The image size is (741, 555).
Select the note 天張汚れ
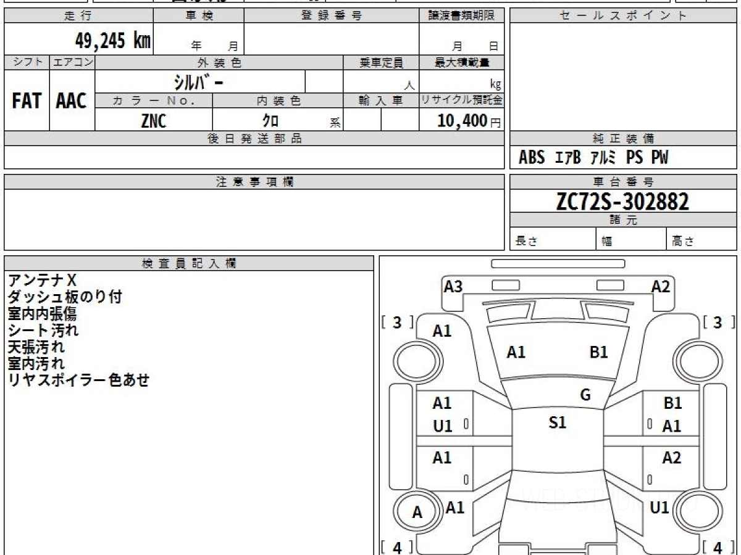tap(36, 347)
